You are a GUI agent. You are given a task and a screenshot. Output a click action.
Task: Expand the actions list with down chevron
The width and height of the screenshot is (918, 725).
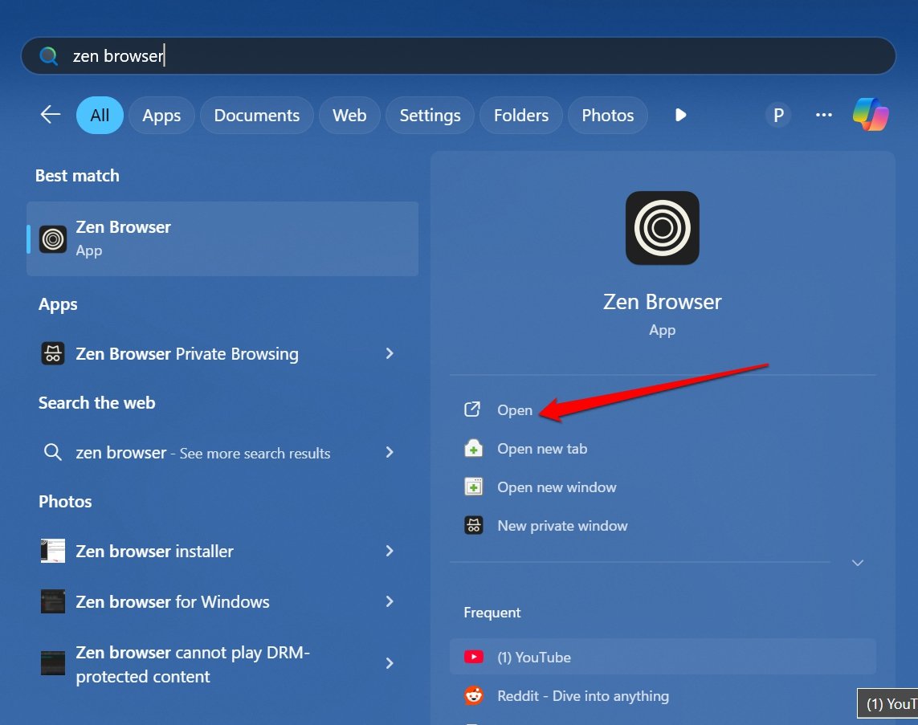(858, 563)
